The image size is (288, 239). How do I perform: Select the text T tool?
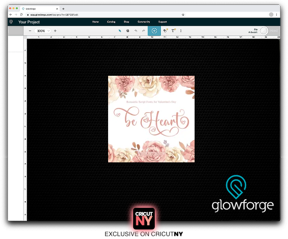[x=173, y=30]
